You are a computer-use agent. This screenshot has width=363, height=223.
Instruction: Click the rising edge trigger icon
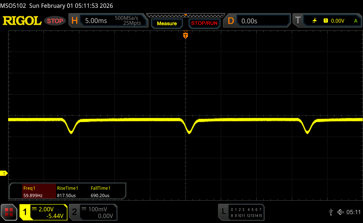click(x=314, y=21)
